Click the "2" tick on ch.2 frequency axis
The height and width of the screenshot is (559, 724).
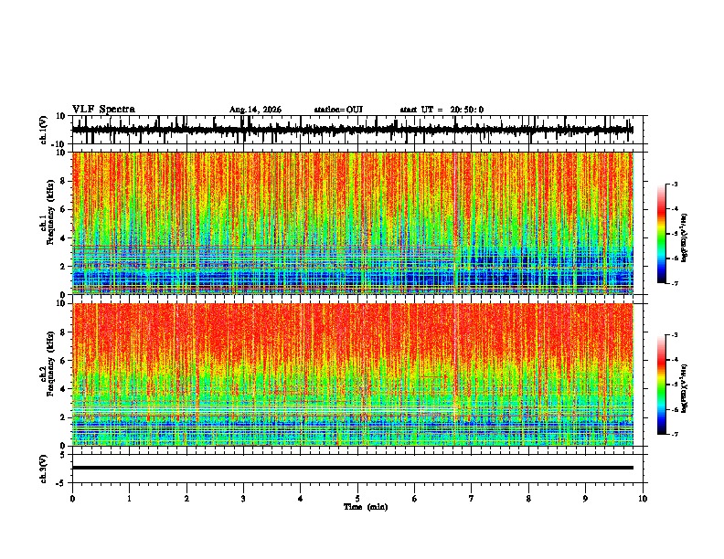coord(63,417)
